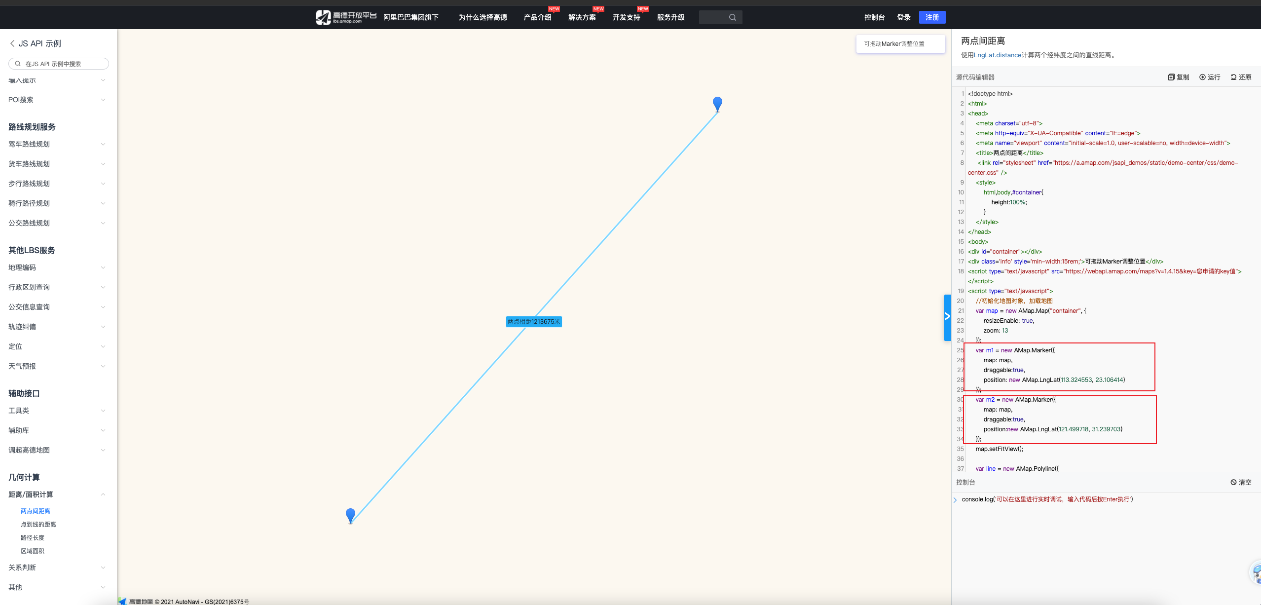Restore original code with the reset button
1261x605 pixels.
click(1241, 77)
